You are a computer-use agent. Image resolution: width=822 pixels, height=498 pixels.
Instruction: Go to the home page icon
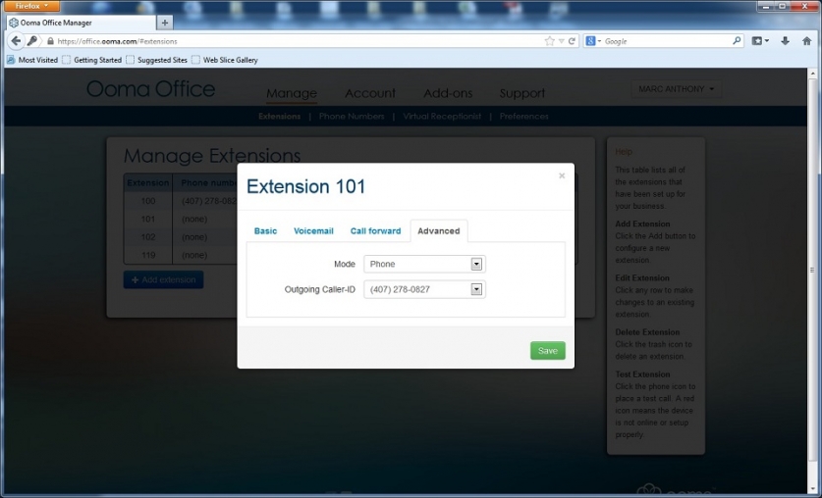pos(806,41)
